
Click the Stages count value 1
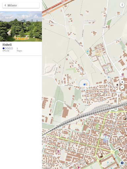[x=17, y=49]
